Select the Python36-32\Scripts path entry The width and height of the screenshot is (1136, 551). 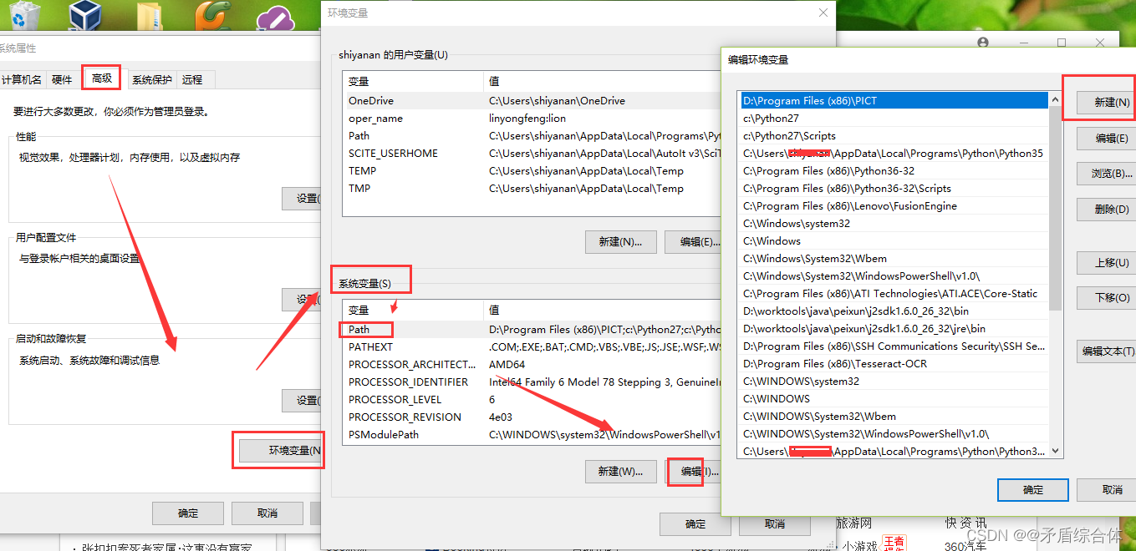(x=894, y=188)
